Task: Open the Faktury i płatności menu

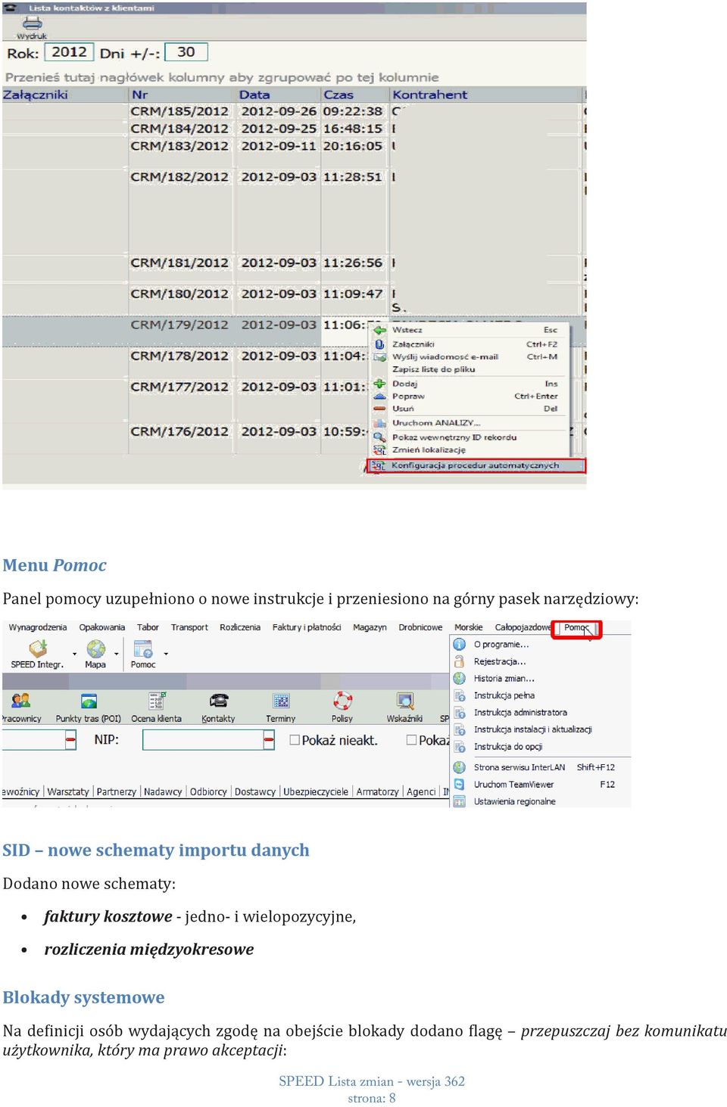Action: click(307, 627)
